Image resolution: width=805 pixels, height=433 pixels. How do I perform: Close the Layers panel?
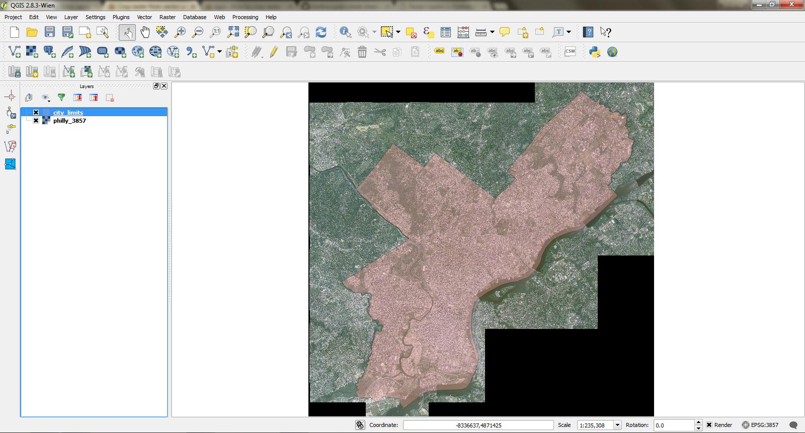[164, 86]
